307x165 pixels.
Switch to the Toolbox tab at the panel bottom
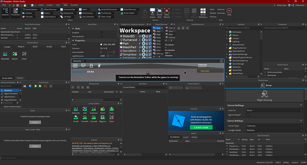click(20, 78)
